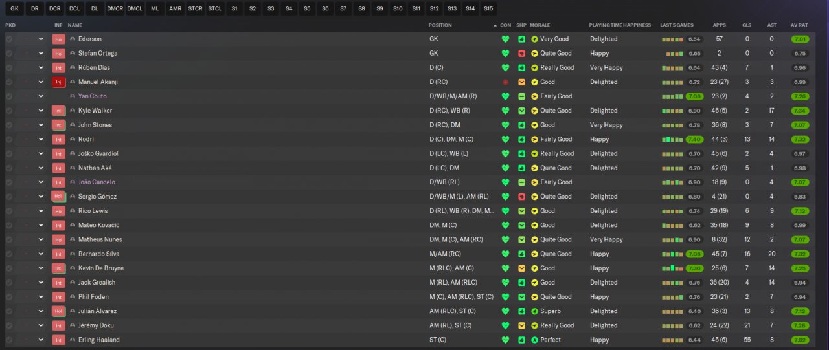Click Bernardo Silva's condition heart icon
The height and width of the screenshot is (350, 829).
click(x=505, y=254)
